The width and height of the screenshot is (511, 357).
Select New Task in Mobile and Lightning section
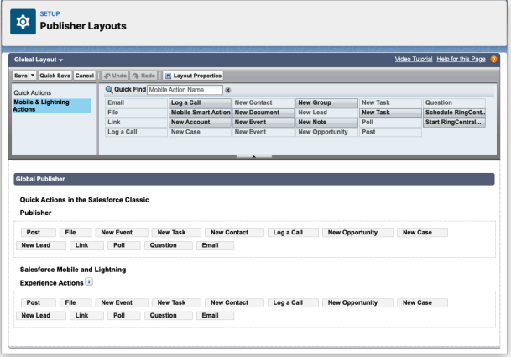[176, 303]
